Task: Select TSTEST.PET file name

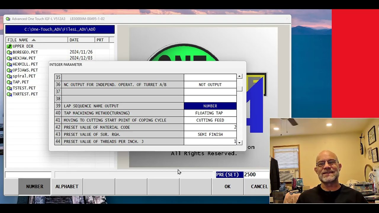Action: (24, 88)
